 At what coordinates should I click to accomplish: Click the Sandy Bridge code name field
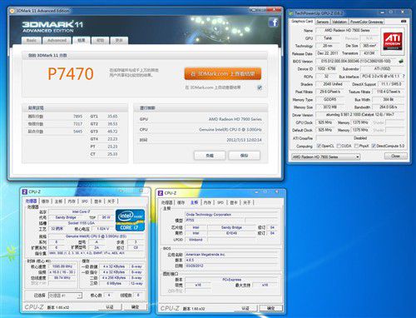click(x=66, y=217)
